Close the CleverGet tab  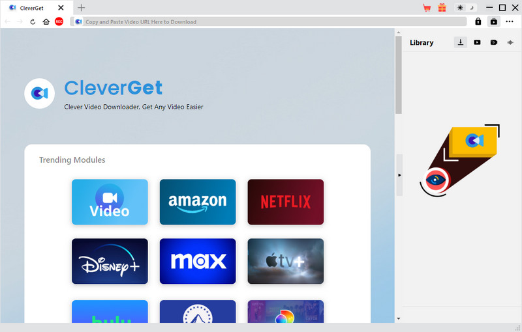(61, 8)
